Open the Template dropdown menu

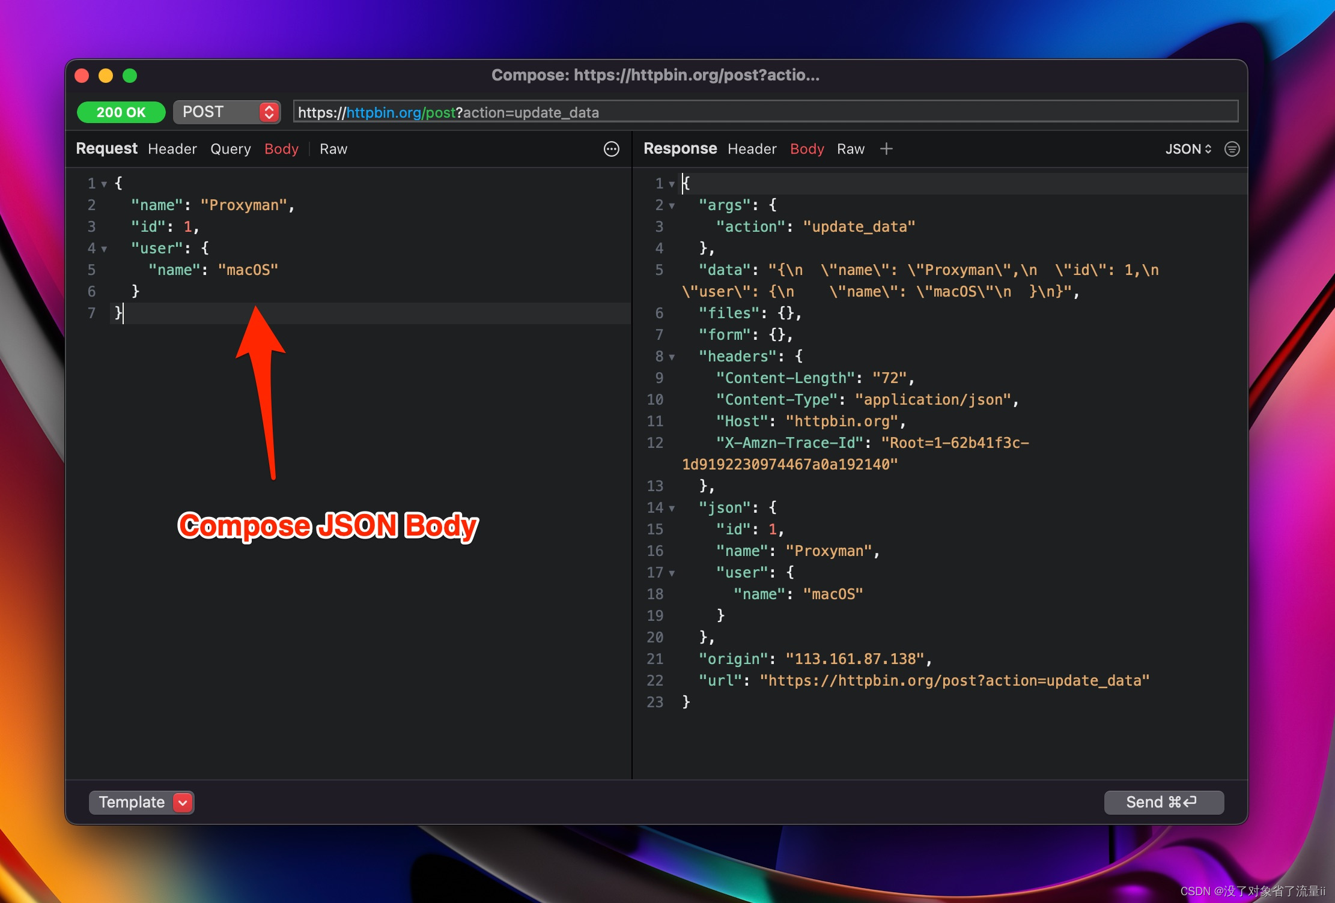pyautogui.click(x=141, y=802)
